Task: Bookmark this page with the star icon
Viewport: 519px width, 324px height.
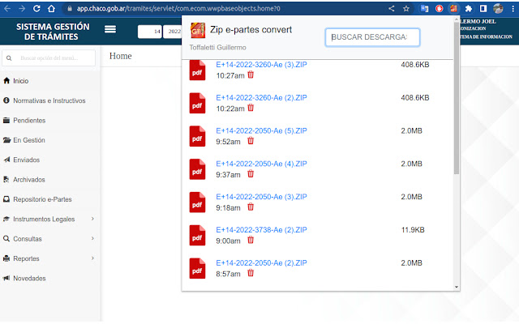Action: pyautogui.click(x=406, y=9)
